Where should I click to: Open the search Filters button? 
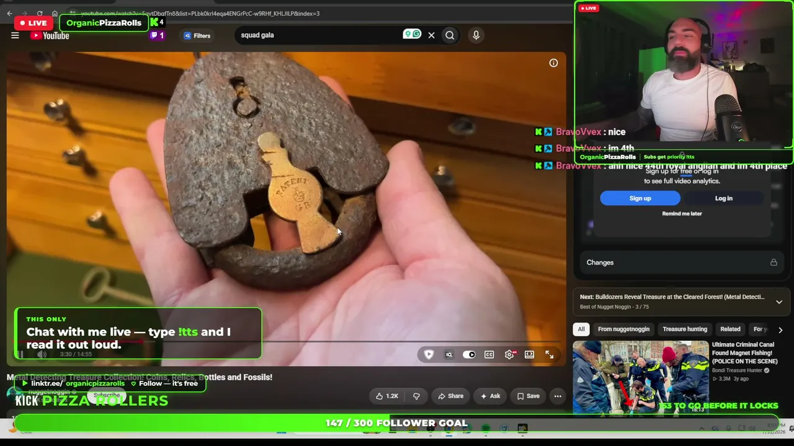197,35
